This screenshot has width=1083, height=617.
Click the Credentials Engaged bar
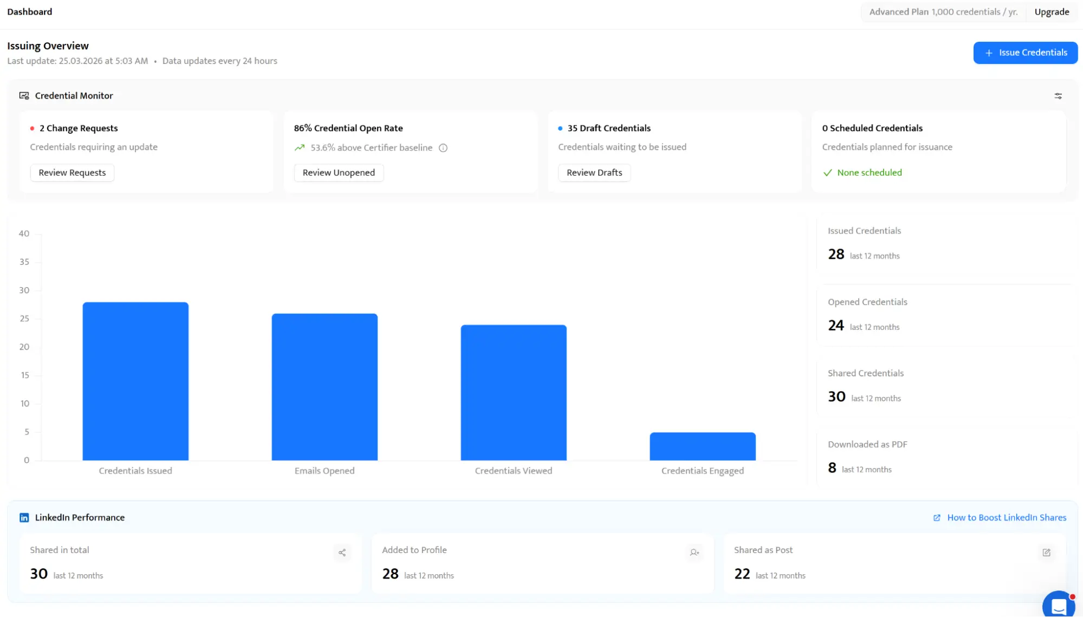(702, 446)
